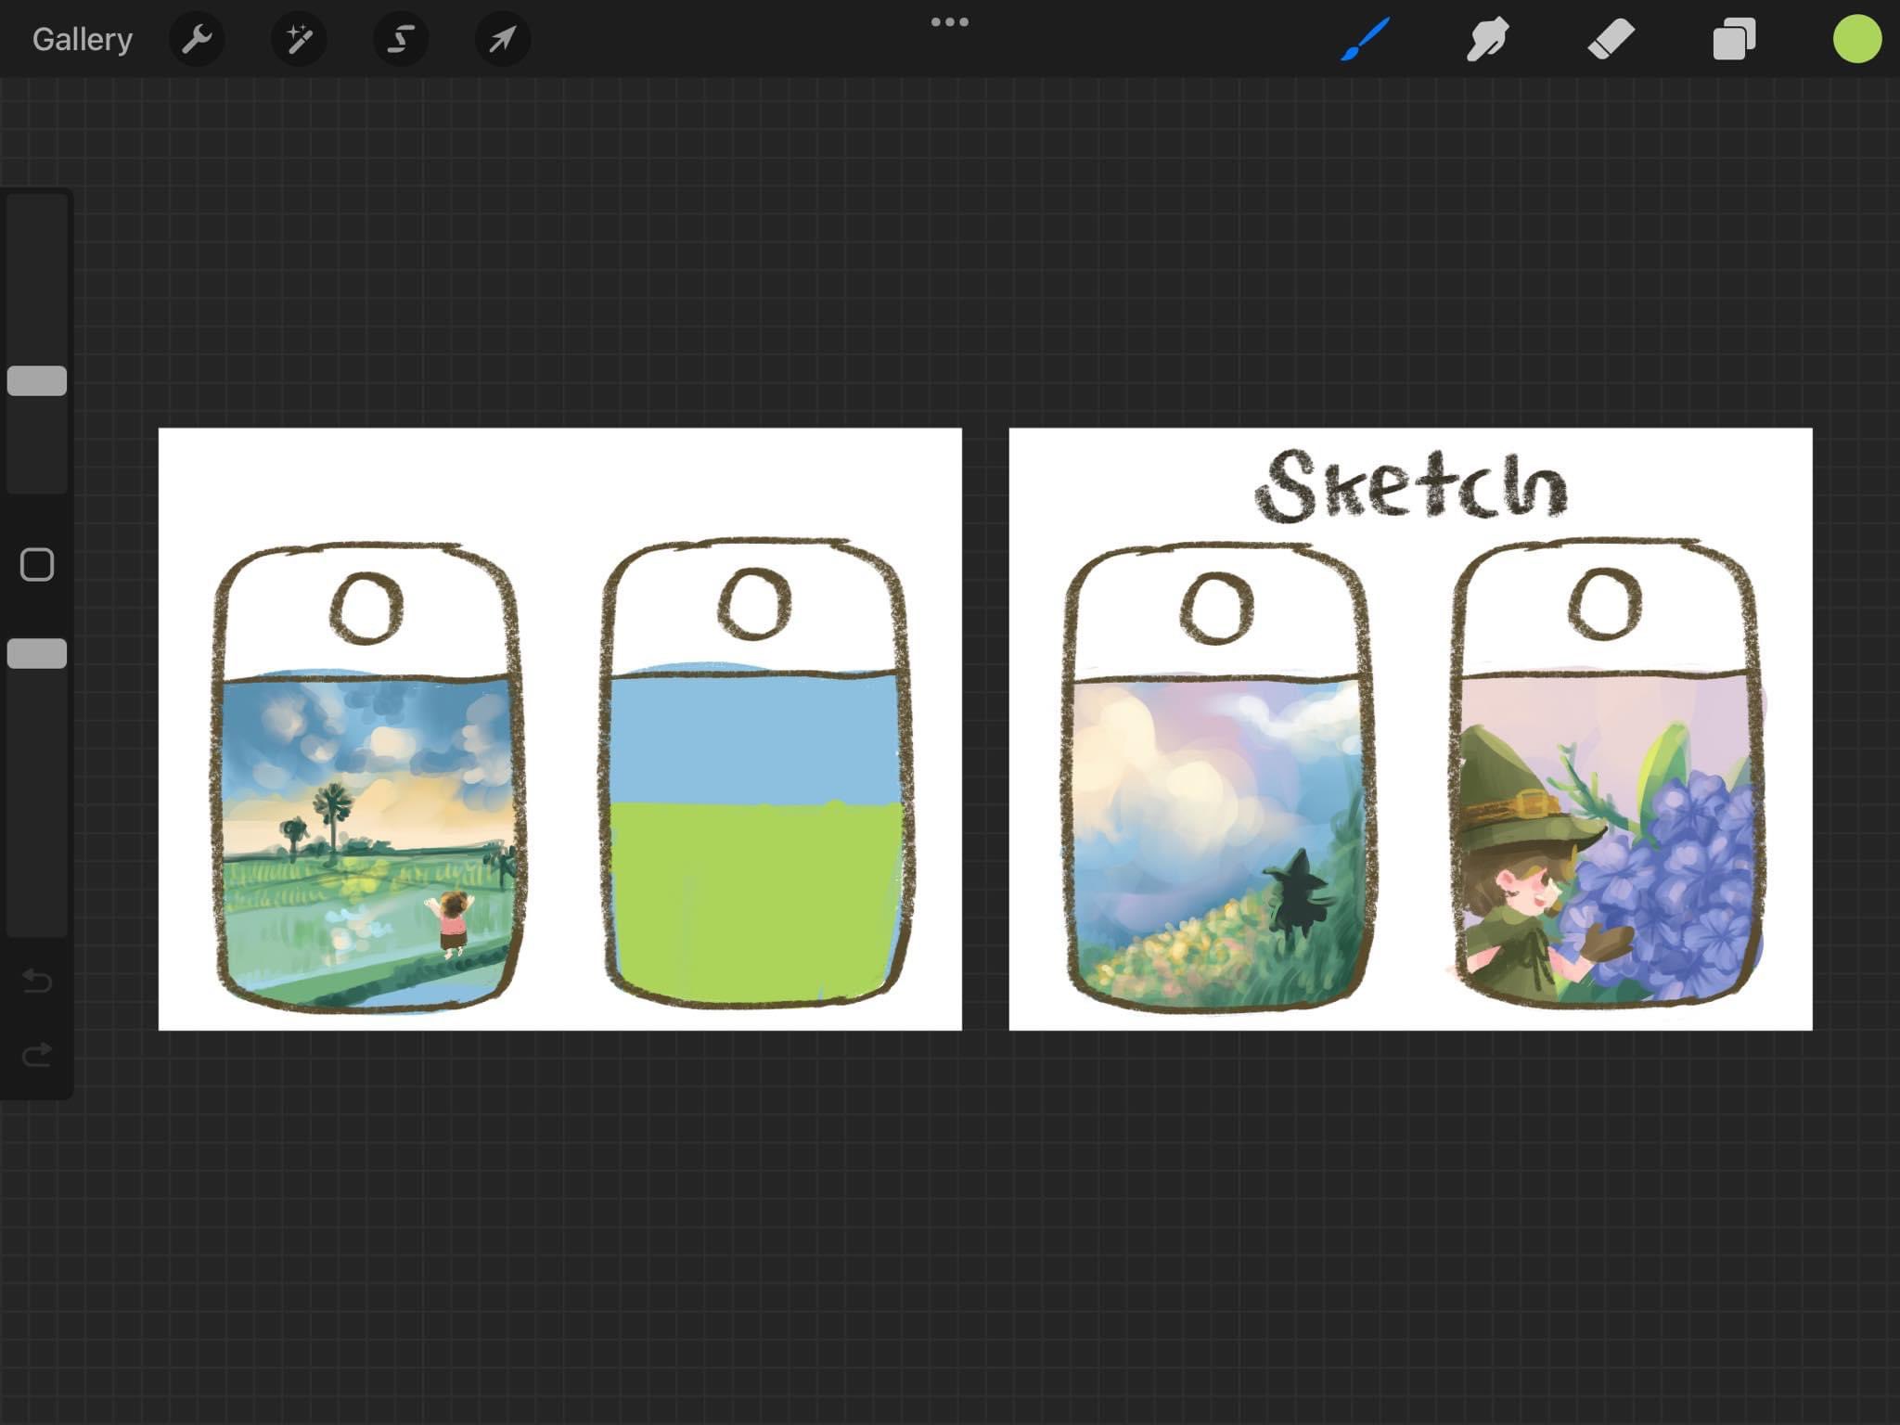Select the Brush tool

coord(1365,39)
